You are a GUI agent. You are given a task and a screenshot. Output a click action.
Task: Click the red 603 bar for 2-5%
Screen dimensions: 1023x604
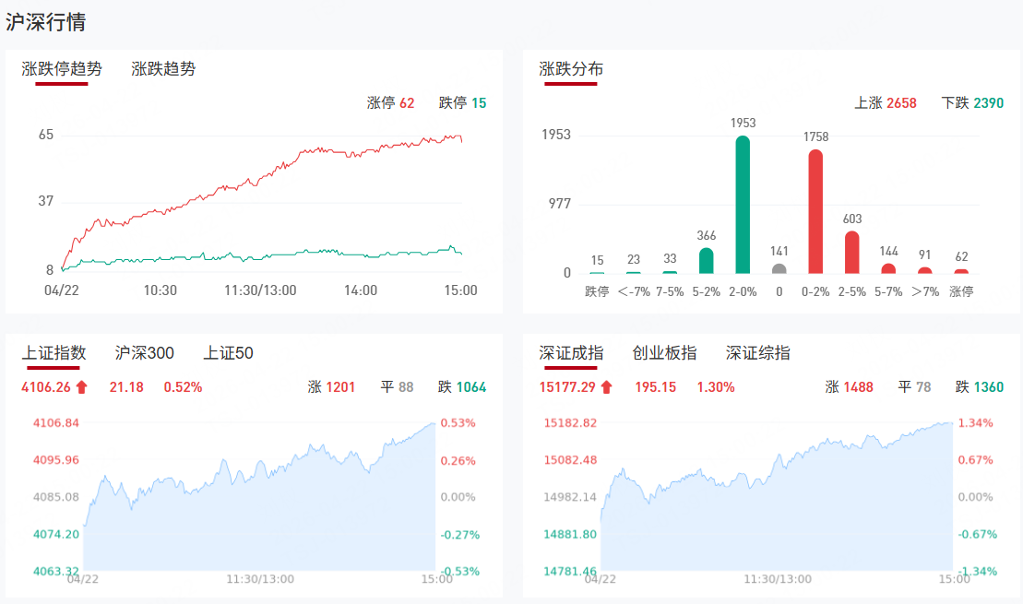coord(852,253)
